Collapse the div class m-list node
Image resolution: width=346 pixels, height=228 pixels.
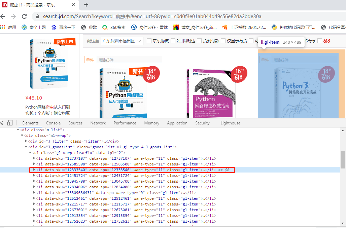point(18,130)
